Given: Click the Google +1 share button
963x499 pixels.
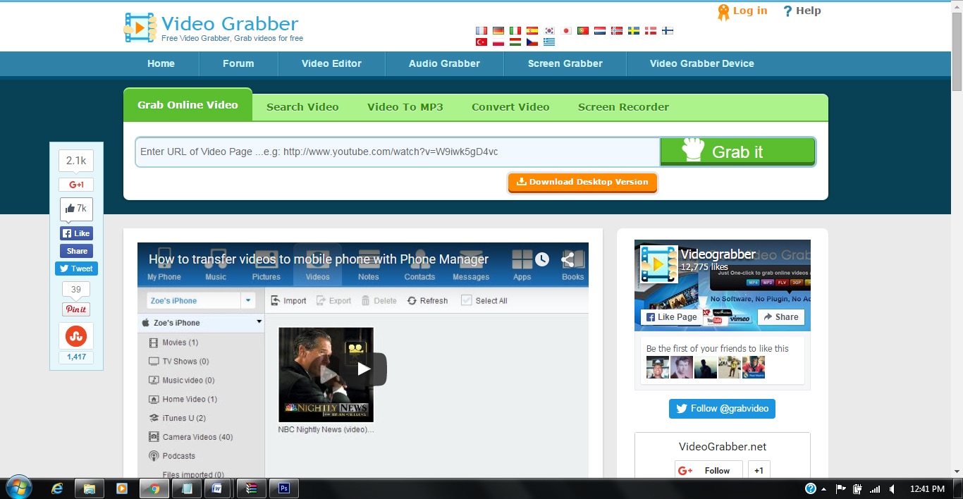Looking at the screenshot, I should pyautogui.click(x=76, y=185).
